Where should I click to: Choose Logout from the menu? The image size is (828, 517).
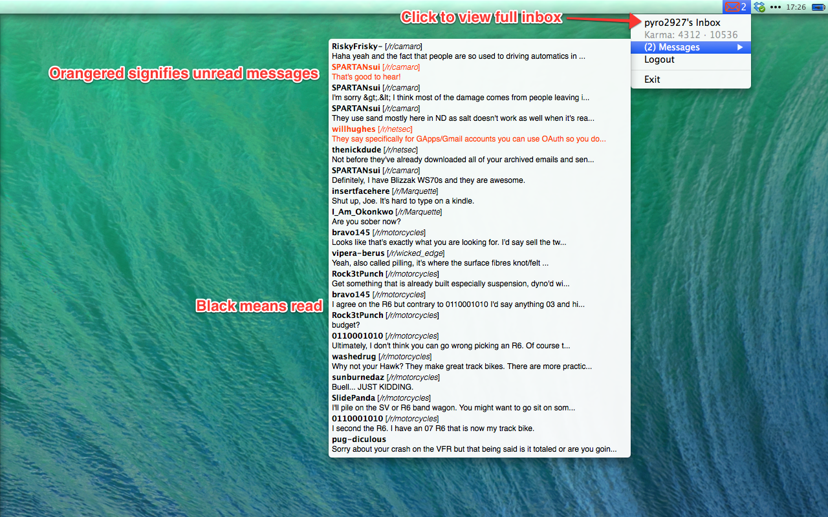(659, 59)
